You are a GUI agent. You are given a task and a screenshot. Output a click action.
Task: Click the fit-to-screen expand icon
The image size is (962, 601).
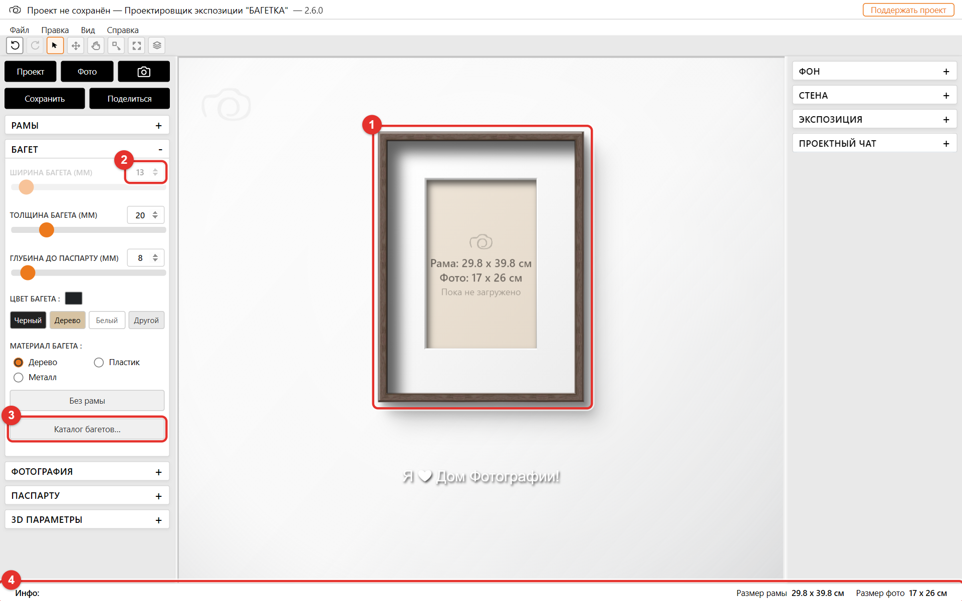coord(137,46)
